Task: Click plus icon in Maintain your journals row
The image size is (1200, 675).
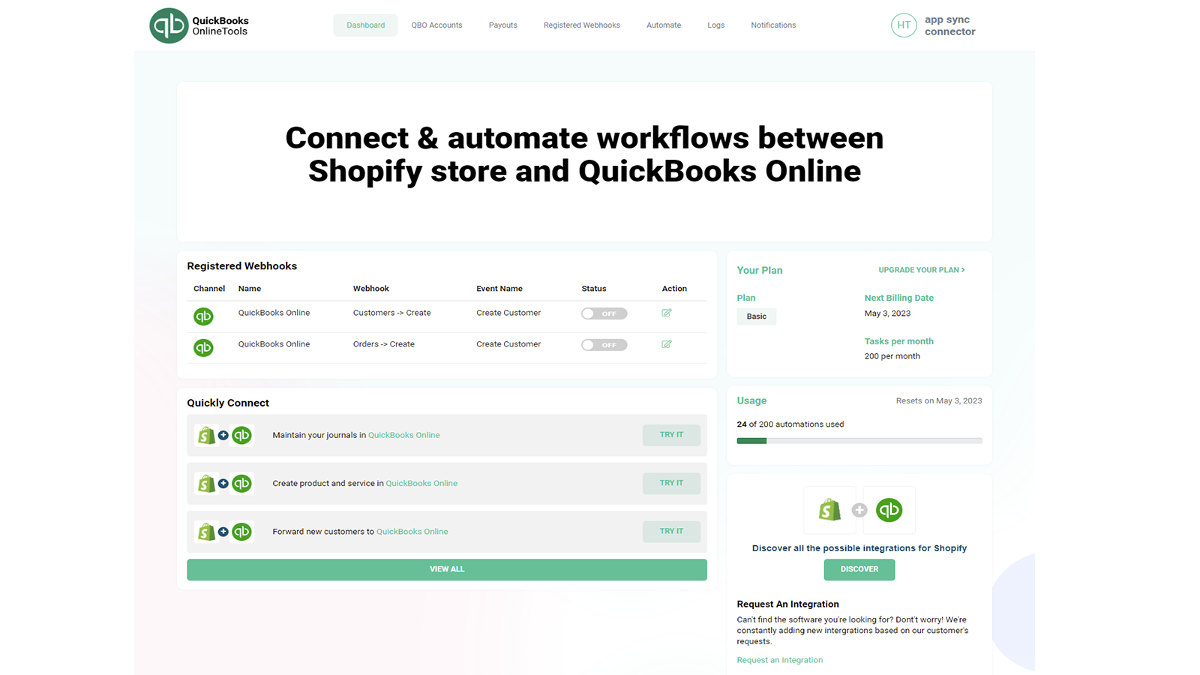Action: 223,435
